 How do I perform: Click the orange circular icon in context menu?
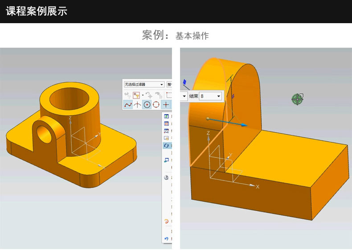(167, 221)
